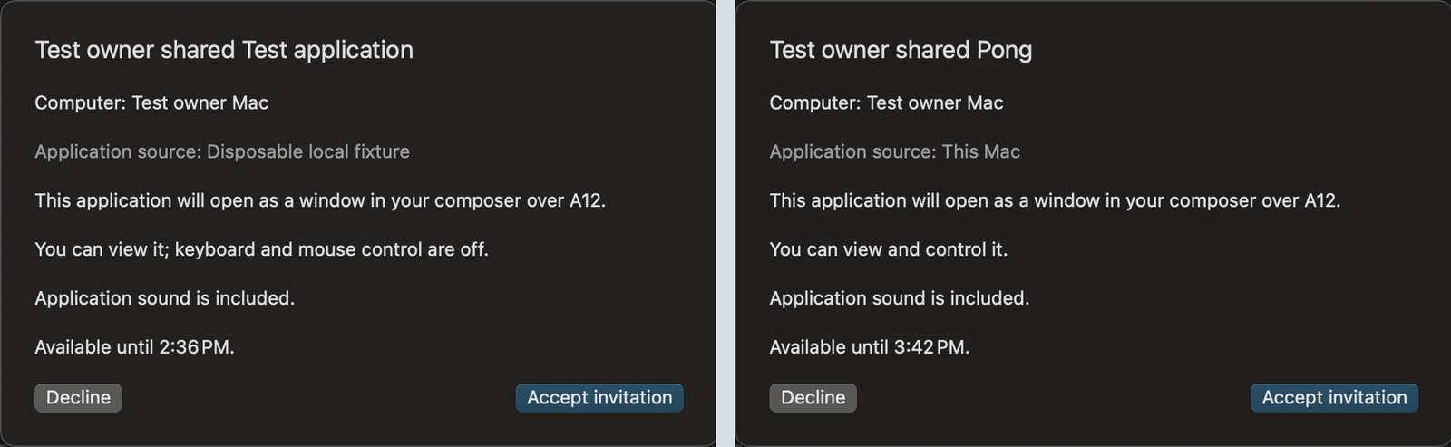
Task: Click 'Computer: Test owner Mac' in Test application dialog
Action: (151, 102)
